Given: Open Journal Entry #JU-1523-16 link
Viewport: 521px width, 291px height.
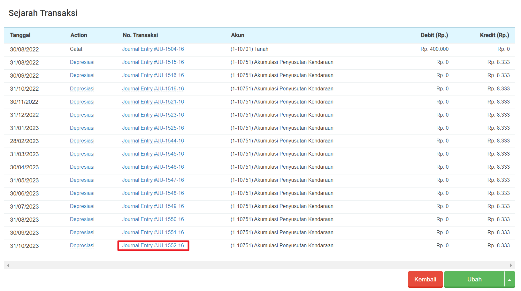Looking at the screenshot, I should point(153,115).
